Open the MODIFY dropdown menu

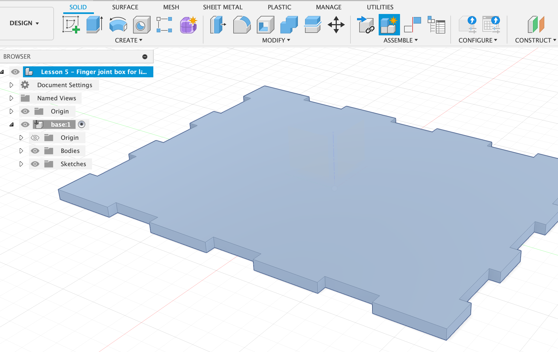[276, 40]
